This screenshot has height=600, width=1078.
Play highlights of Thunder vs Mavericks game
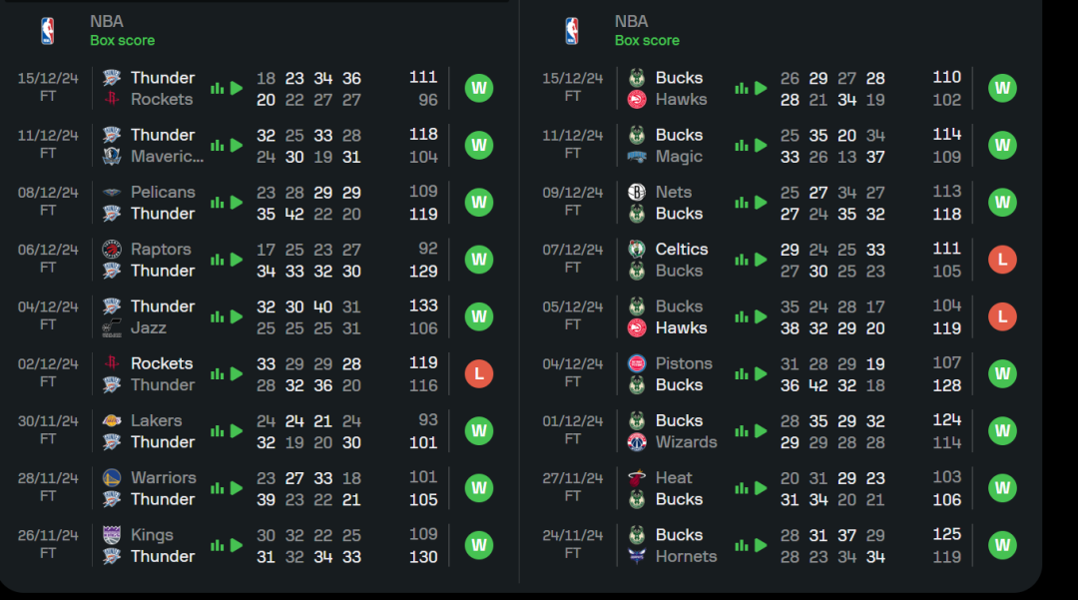237,145
